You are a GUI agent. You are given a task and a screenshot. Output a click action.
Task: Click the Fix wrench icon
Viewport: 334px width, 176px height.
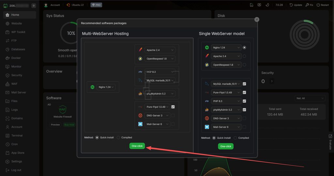[x=307, y=5]
